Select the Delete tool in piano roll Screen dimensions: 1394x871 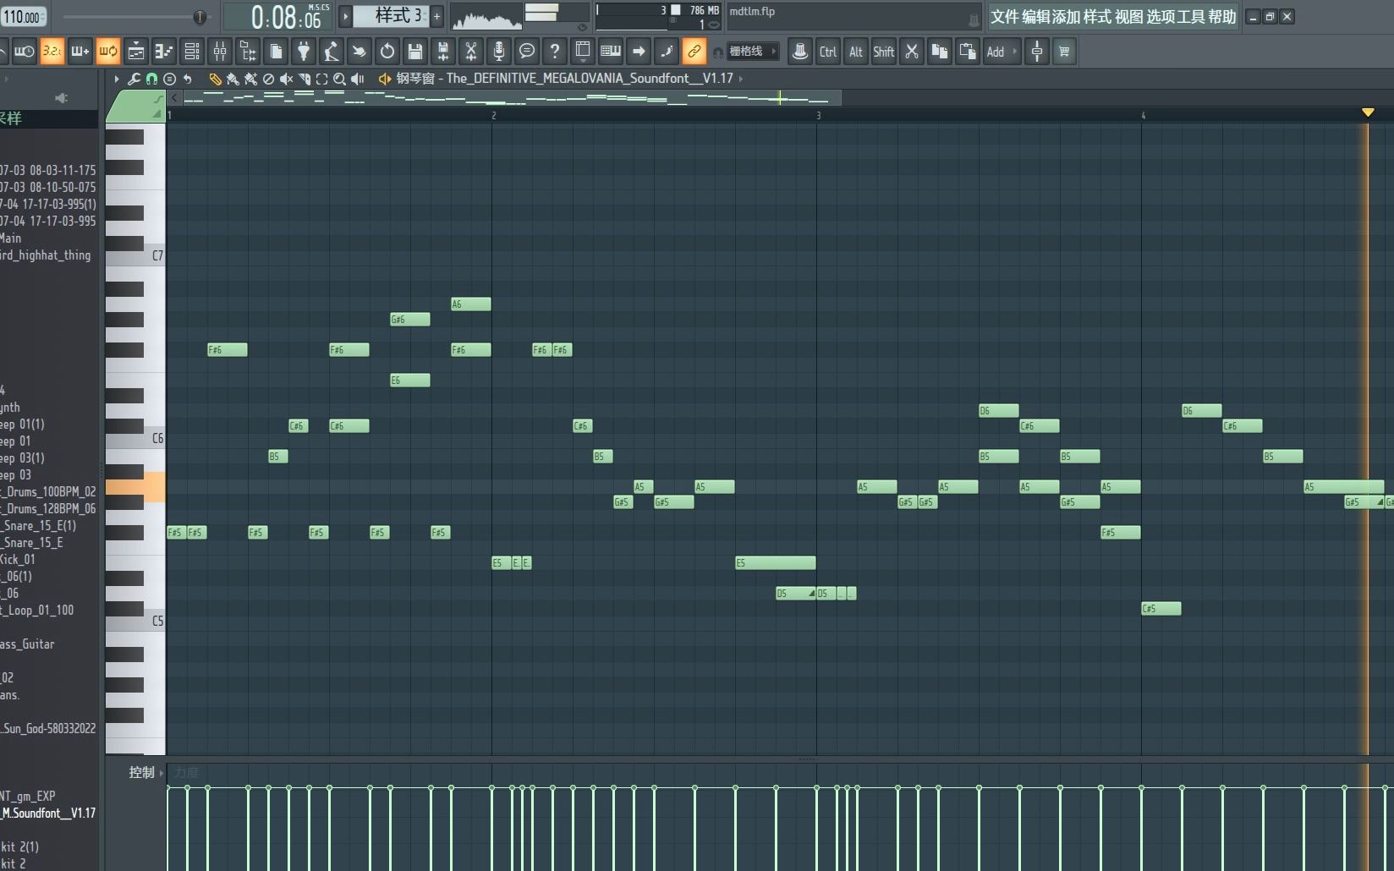click(268, 79)
